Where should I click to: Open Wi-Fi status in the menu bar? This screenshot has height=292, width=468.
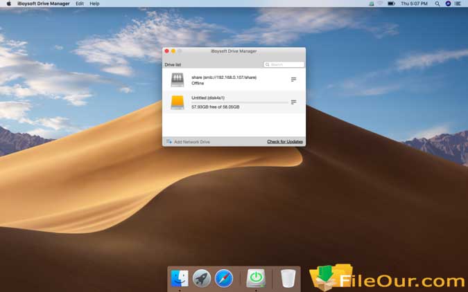[x=380, y=3]
